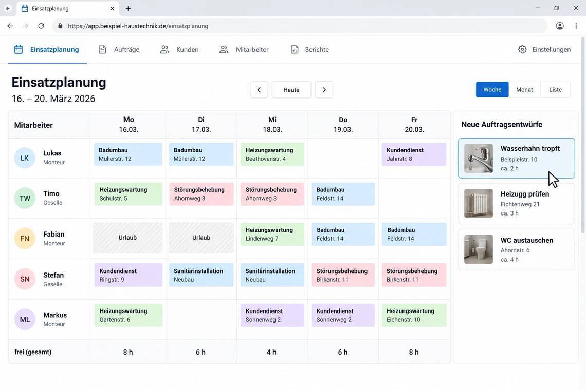Go to the next week with the right chevron
586x390 pixels.
click(324, 90)
